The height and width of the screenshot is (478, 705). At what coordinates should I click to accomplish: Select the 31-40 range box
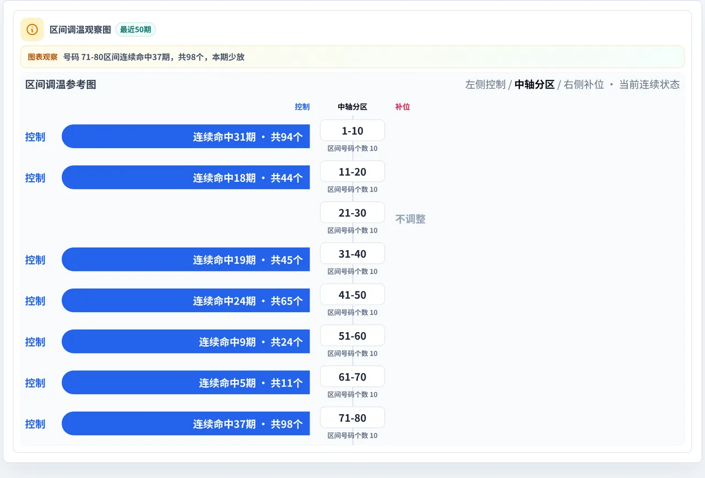tap(352, 254)
